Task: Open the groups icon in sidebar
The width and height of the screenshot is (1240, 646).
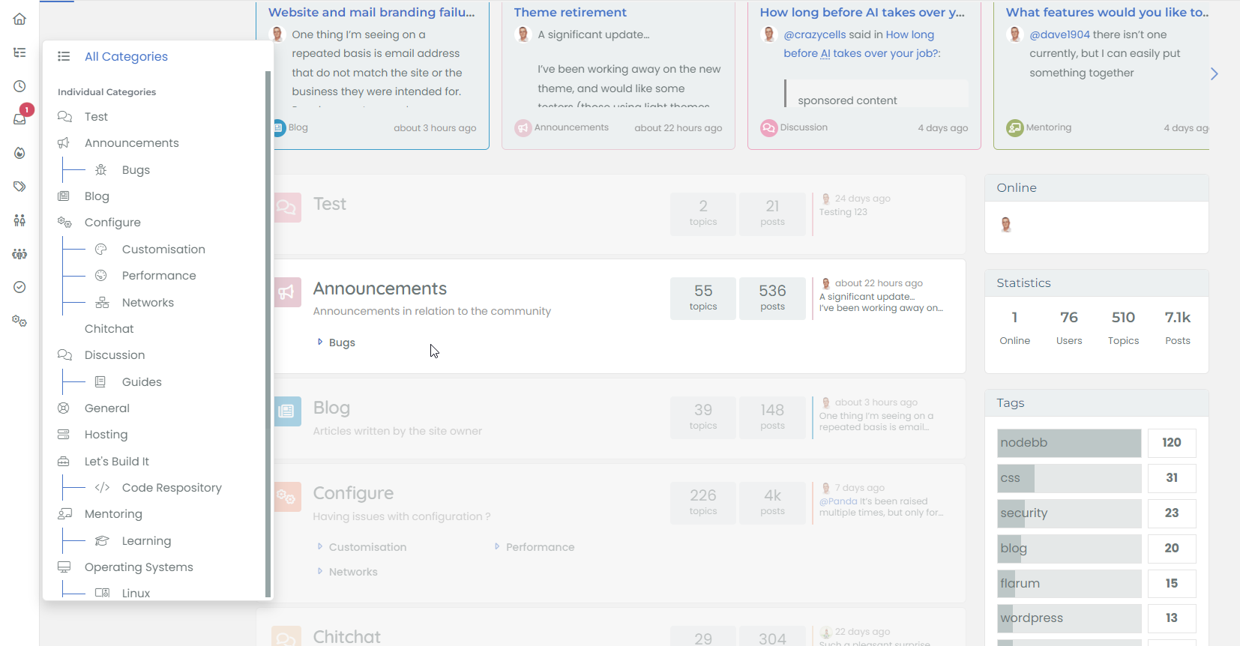Action: point(19,254)
